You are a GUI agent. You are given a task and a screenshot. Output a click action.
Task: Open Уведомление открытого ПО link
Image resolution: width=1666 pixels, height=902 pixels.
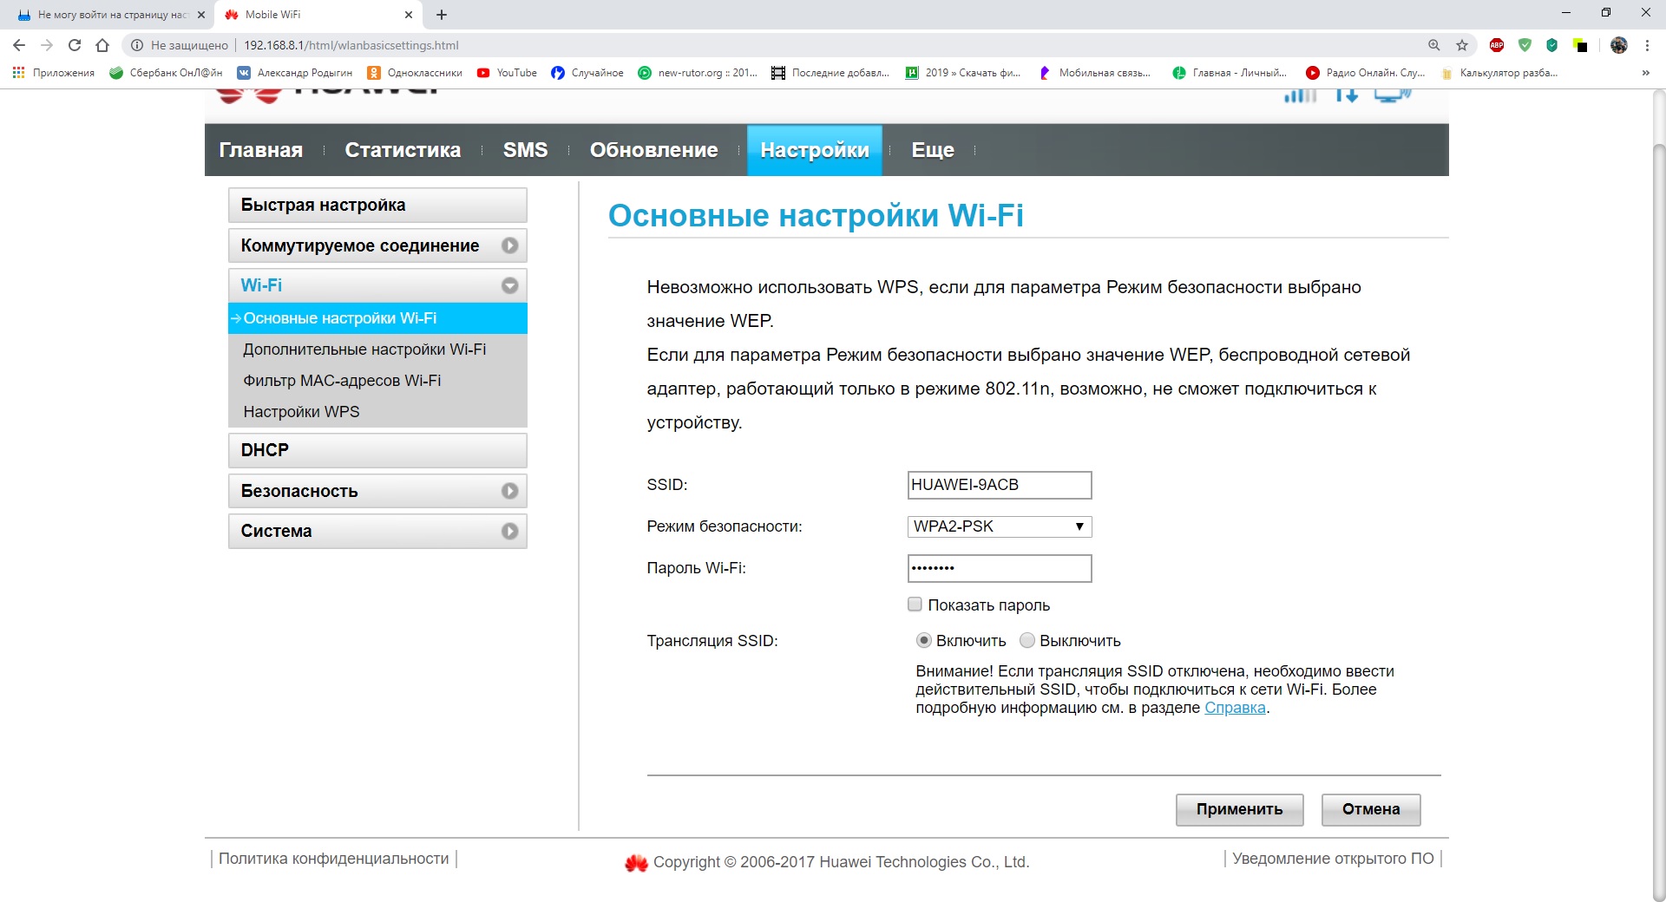point(1333,859)
